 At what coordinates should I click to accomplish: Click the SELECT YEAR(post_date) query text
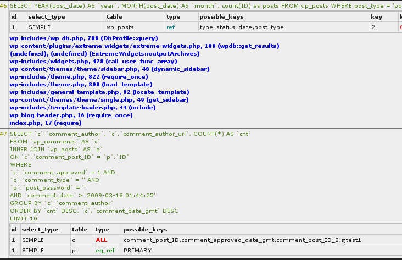[x=206, y=5]
